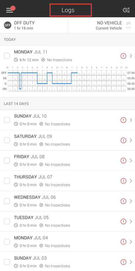Open the hamburger menu with notification dot
Viewport: 135px width, 271px height.
(11, 9)
